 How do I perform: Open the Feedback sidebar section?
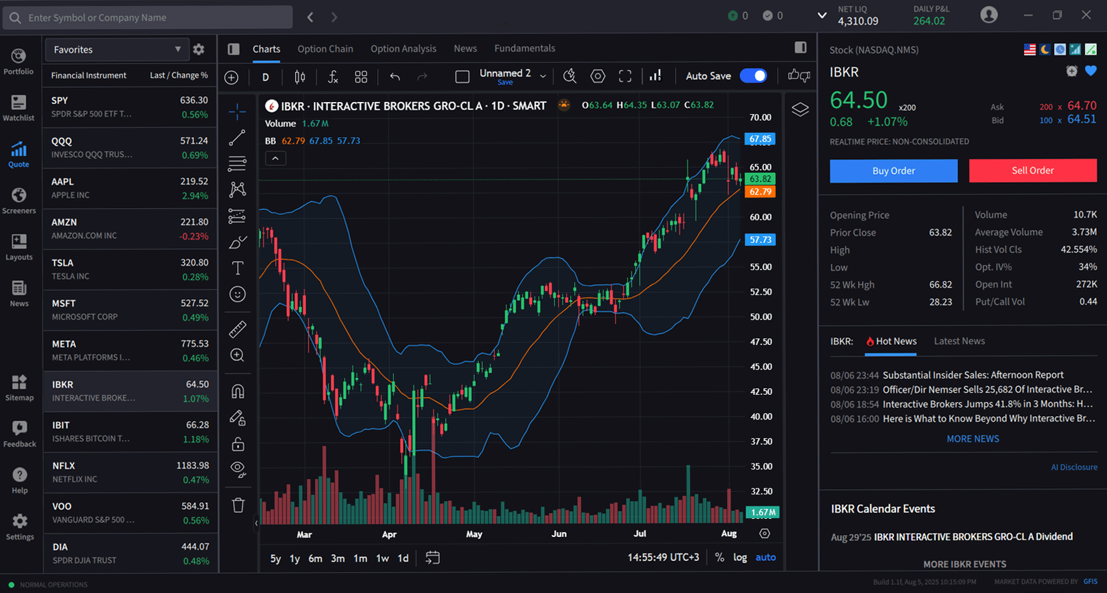click(19, 434)
